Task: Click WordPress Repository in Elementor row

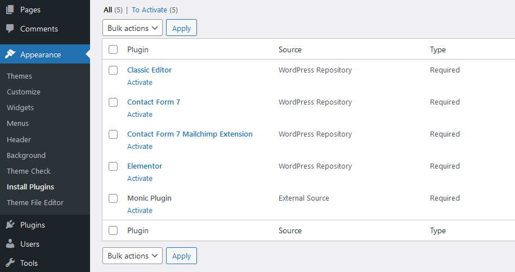Action: [x=315, y=166]
